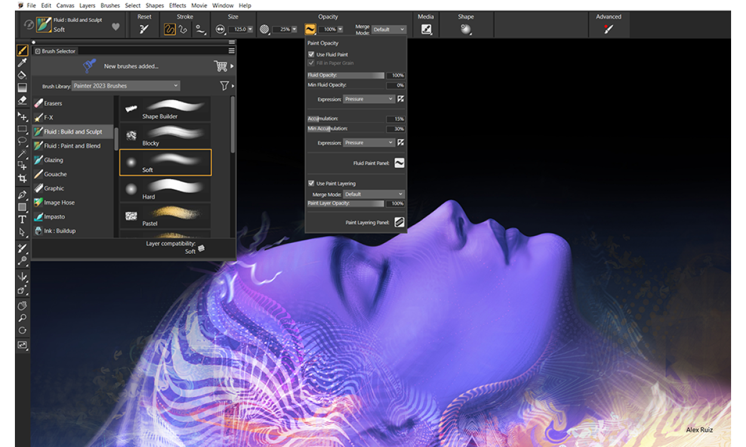
Task: Open the Canvas menu
Action: 65,5
